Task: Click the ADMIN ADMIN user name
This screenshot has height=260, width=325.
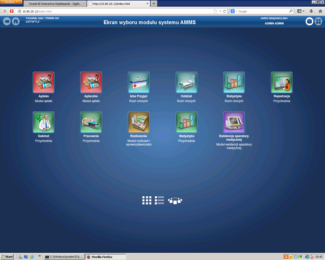Action: (274, 23)
